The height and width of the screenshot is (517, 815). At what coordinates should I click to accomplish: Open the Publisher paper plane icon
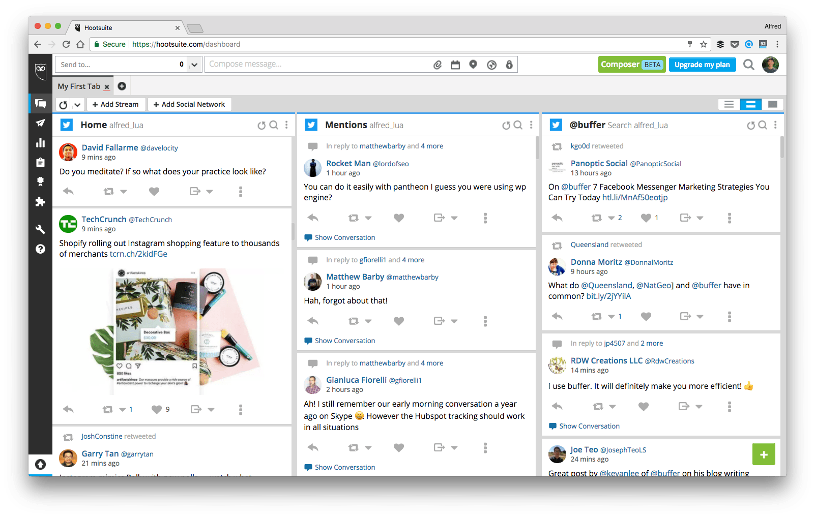click(x=40, y=123)
